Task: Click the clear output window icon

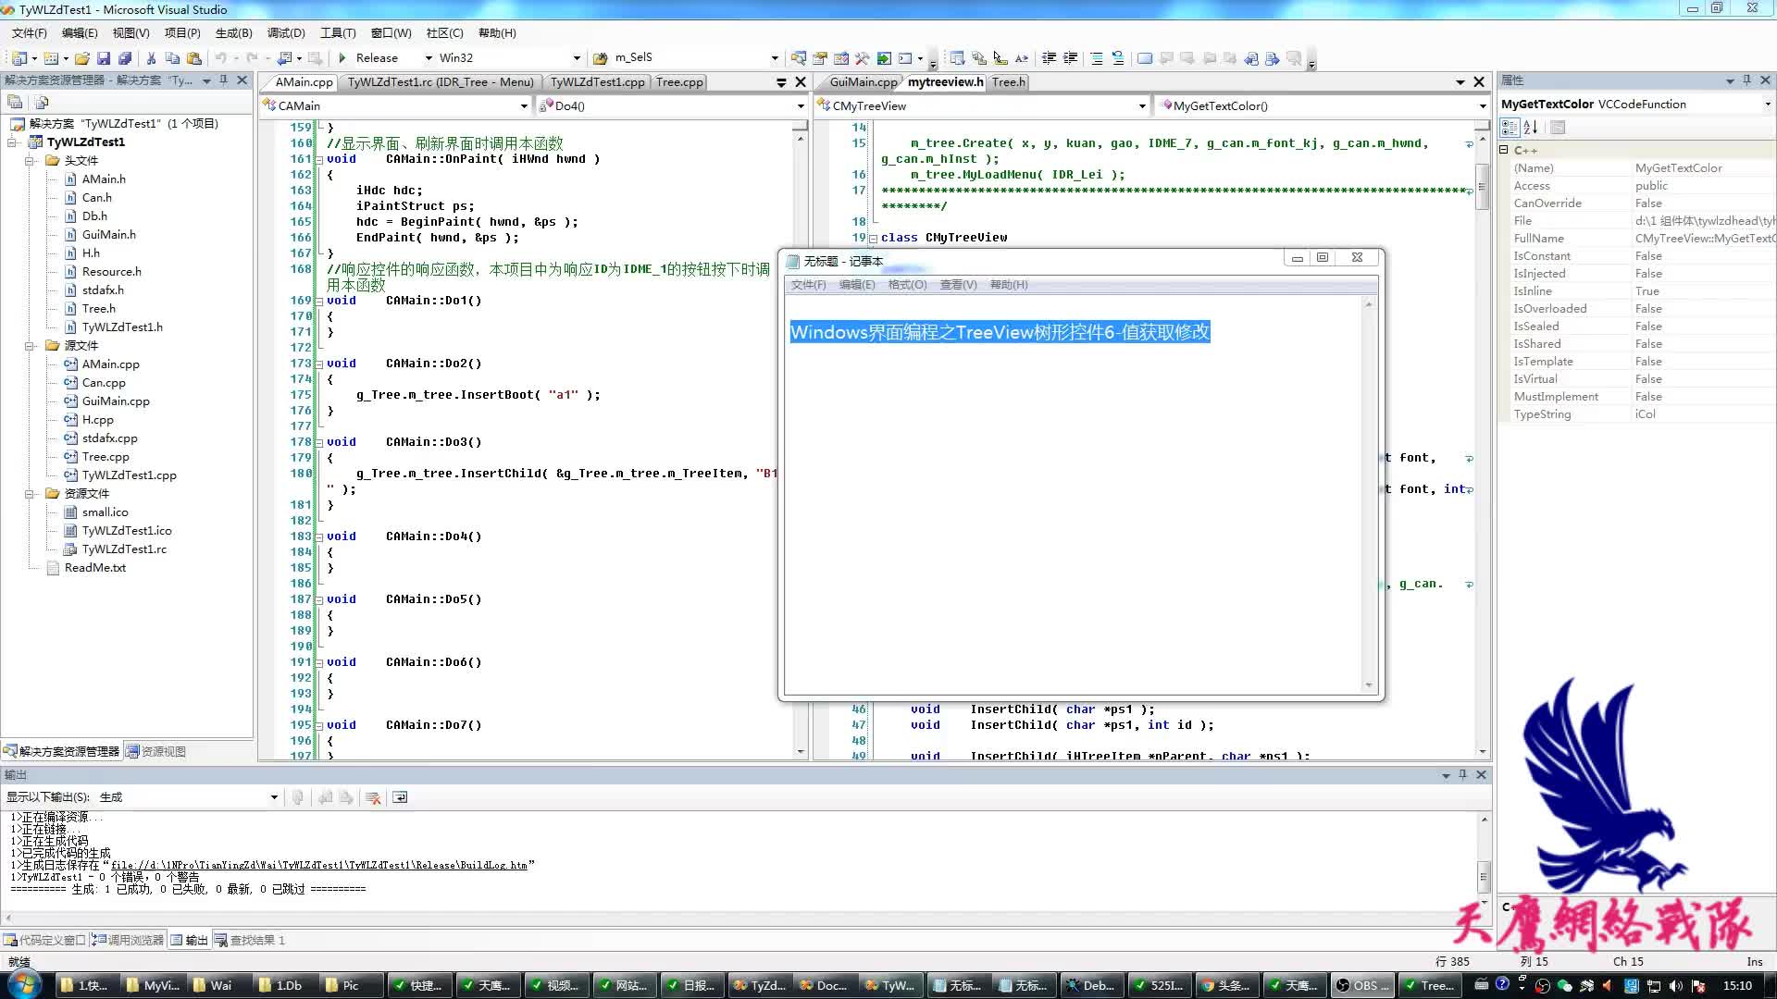Action: 373,797
